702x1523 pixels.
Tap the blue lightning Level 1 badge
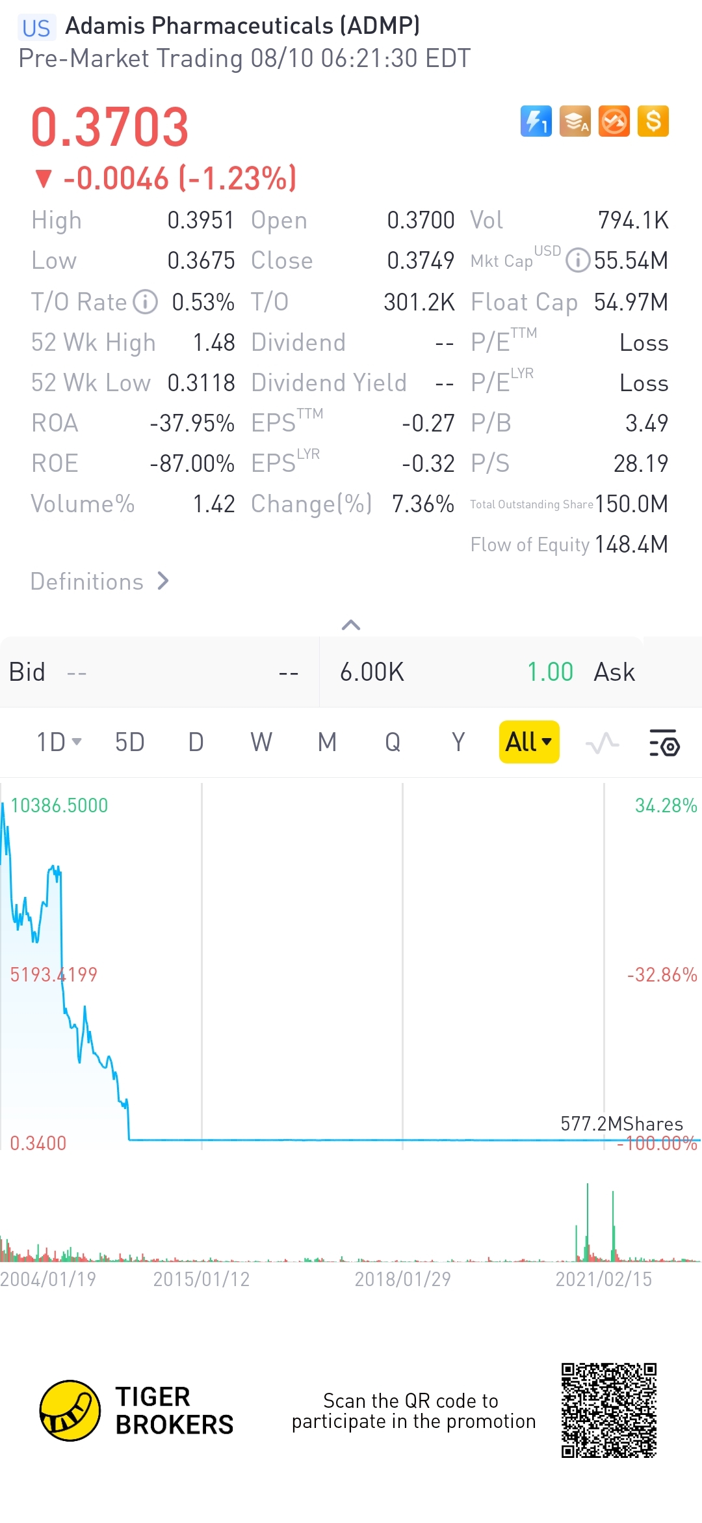coord(536,121)
